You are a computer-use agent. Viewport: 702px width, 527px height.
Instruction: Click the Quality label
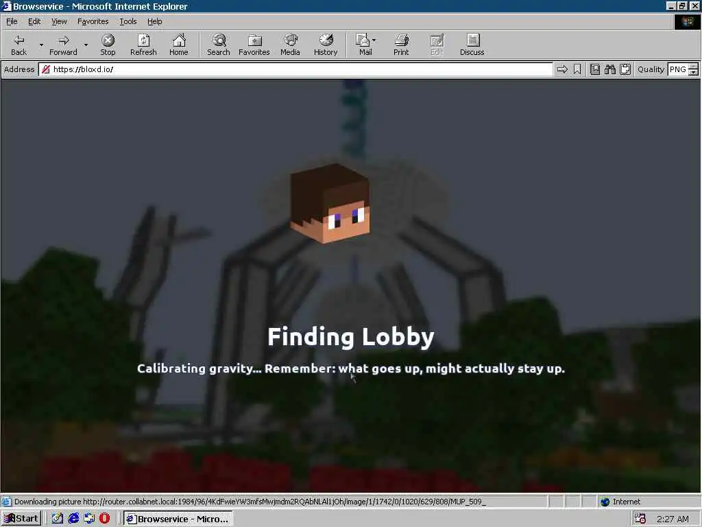(x=651, y=69)
